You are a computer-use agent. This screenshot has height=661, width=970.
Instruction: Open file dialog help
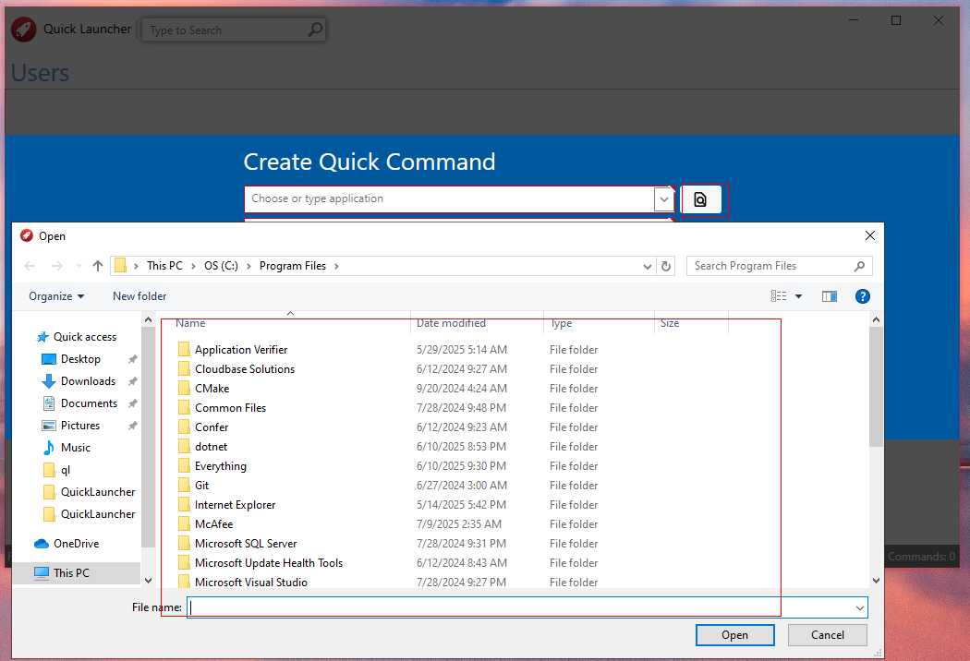[x=862, y=296]
